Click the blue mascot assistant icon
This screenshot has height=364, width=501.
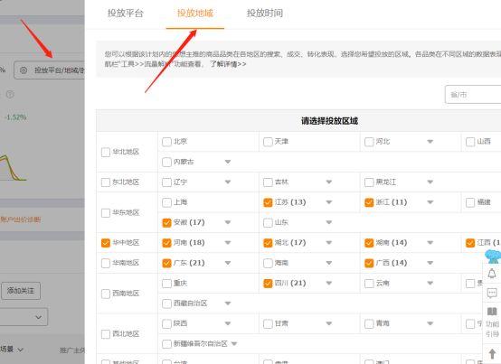492,257
